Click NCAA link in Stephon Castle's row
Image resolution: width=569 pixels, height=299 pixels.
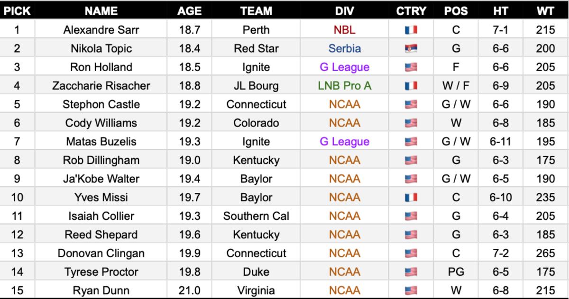click(x=344, y=104)
